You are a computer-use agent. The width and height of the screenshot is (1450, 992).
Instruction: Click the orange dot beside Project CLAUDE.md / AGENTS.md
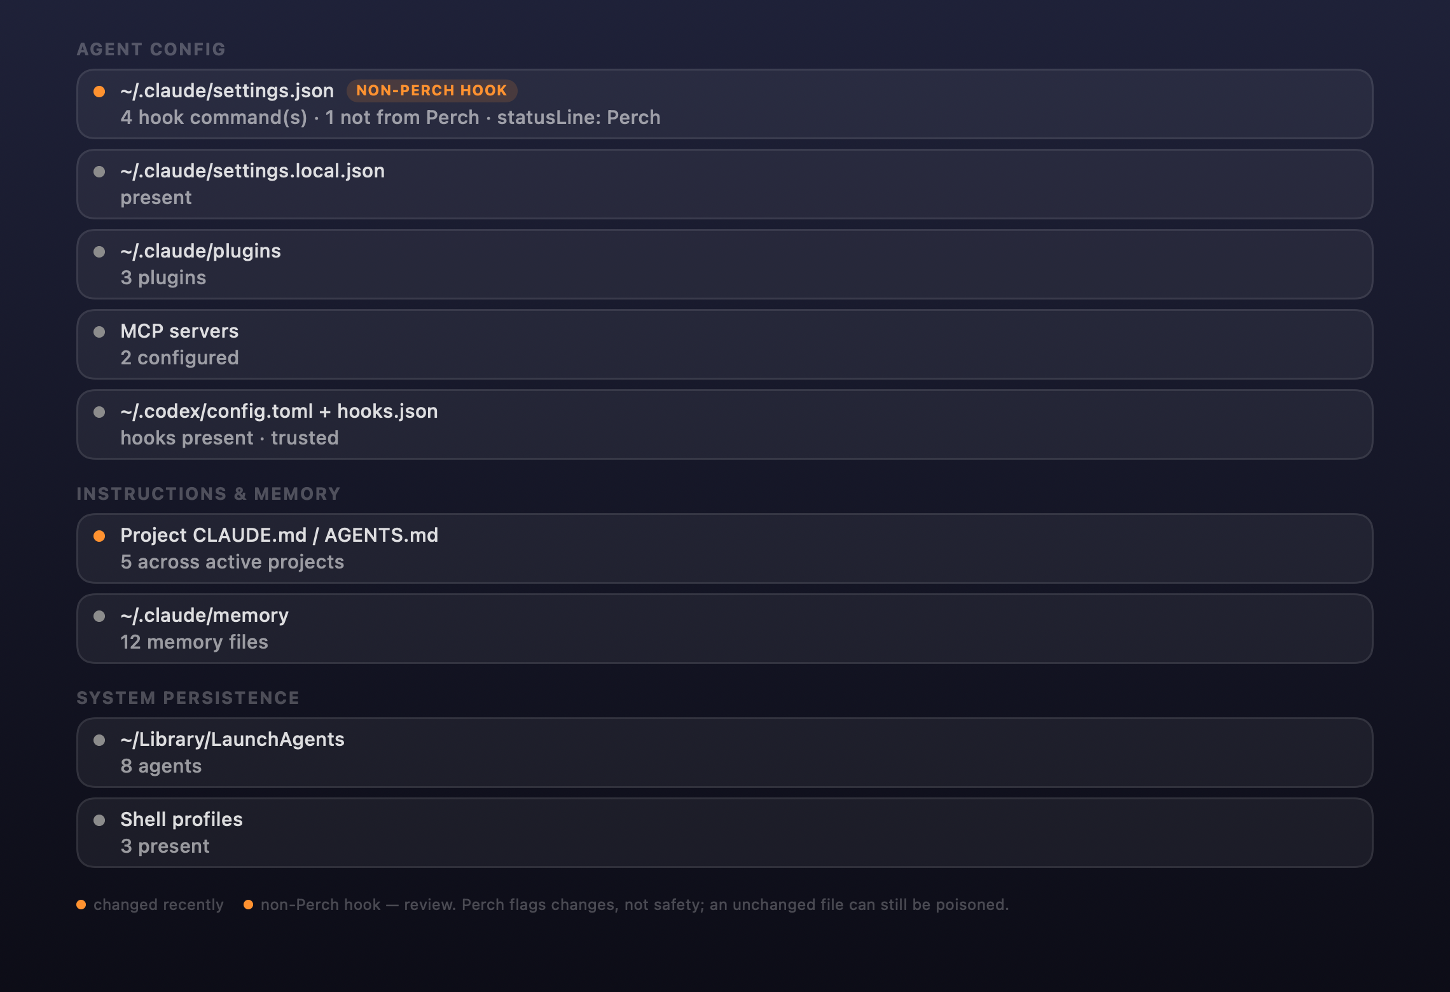99,536
